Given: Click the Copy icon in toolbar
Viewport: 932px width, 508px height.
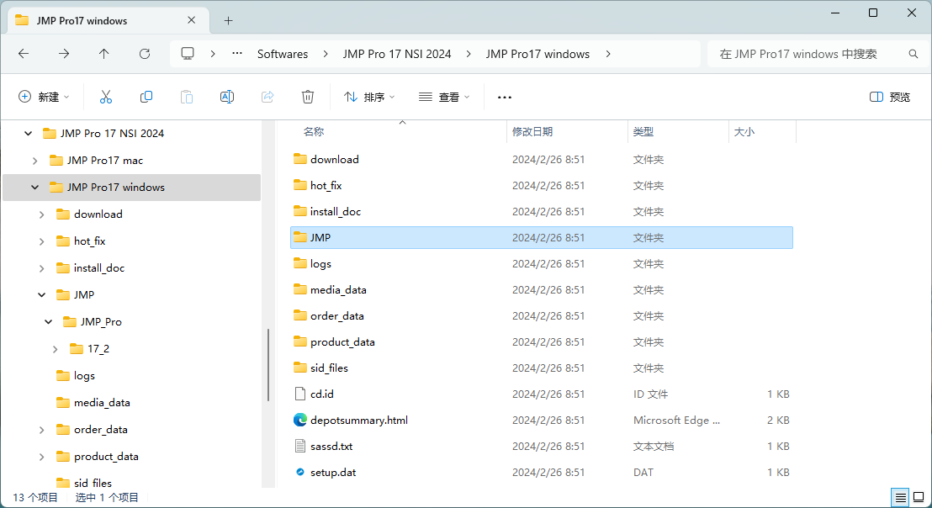Looking at the screenshot, I should coord(146,97).
